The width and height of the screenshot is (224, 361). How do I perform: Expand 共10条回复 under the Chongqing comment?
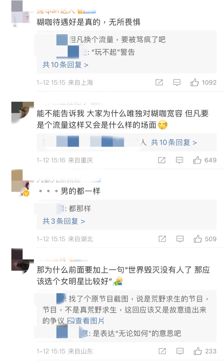[x=174, y=143]
